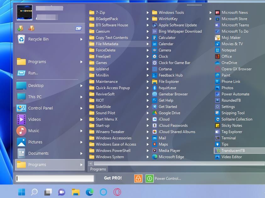
Task: Expand the Windows Tools folder arrow
Action: click(211, 13)
